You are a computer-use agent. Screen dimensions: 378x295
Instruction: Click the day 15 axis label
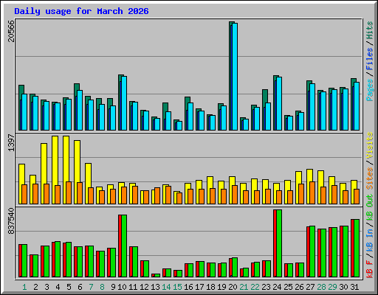pos(177,287)
